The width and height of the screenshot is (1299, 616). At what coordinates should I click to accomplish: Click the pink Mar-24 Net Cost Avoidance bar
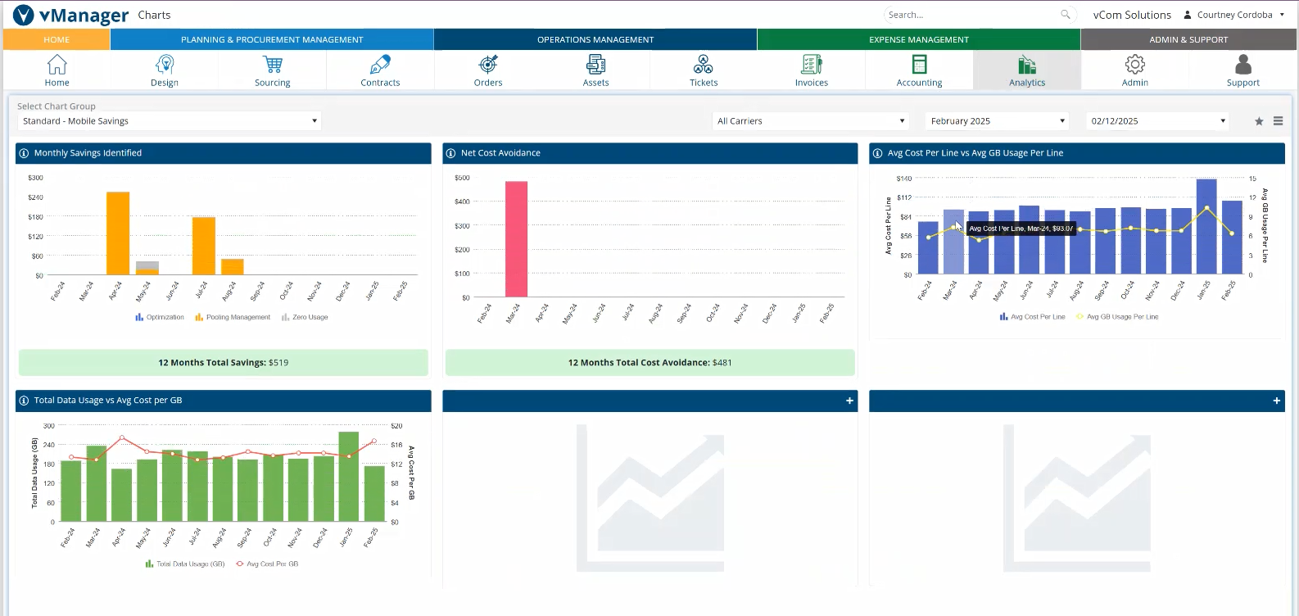(x=516, y=238)
